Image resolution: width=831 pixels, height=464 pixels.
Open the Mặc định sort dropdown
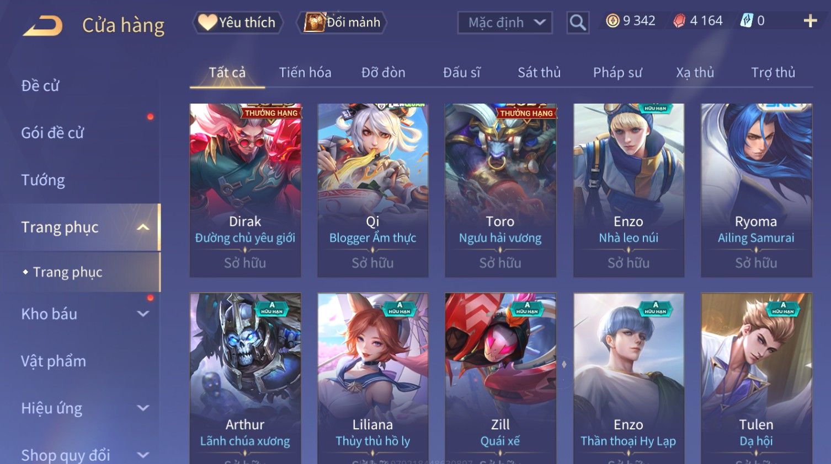tap(505, 23)
